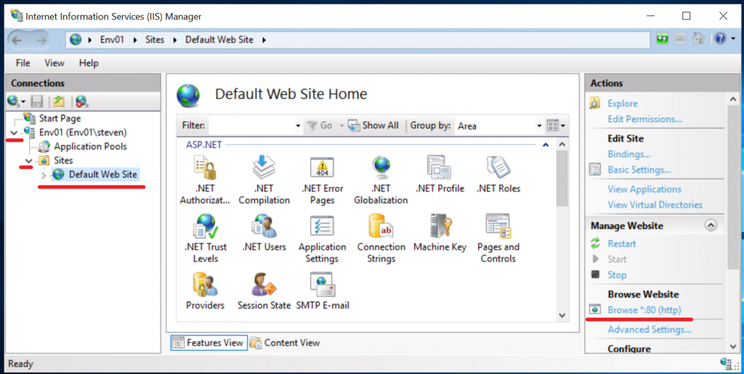Click the Home icon near address bar

pos(698,39)
